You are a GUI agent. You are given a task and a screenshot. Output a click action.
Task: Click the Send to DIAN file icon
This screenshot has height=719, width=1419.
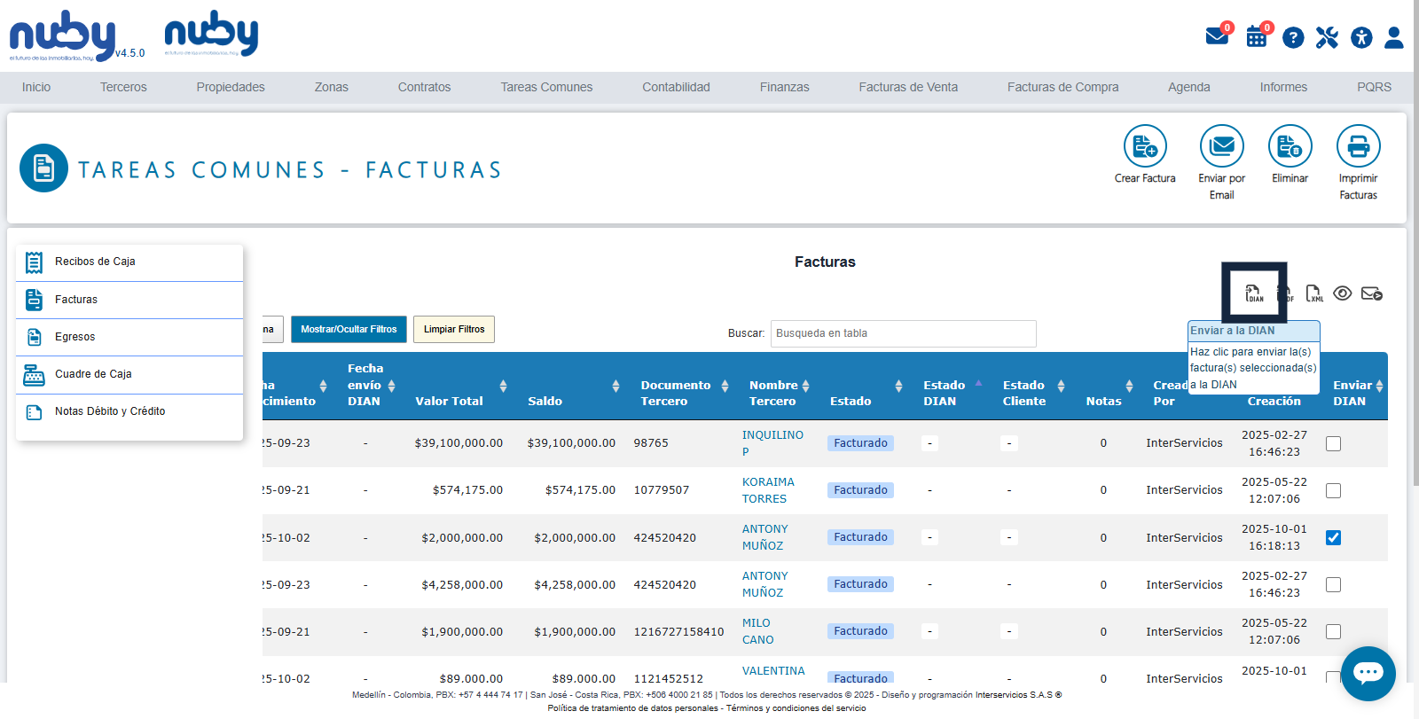click(1254, 293)
